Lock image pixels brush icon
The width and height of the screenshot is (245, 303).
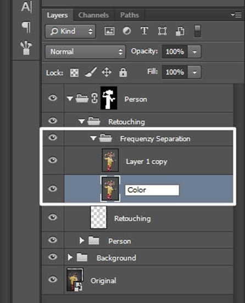tap(91, 72)
